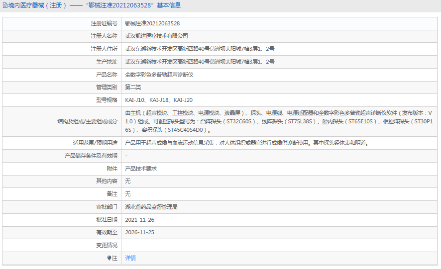441x269 pixels.
Task: Click the document icon before the page title
Action: [5, 5]
